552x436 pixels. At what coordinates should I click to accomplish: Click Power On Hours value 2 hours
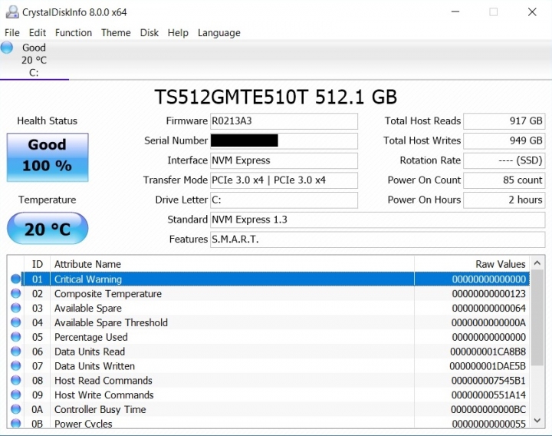click(504, 200)
